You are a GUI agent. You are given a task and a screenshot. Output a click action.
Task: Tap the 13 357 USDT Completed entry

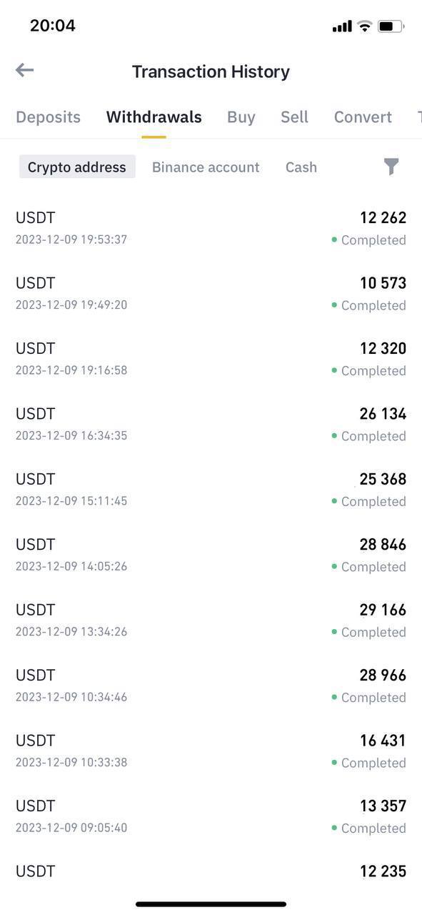coord(211,816)
